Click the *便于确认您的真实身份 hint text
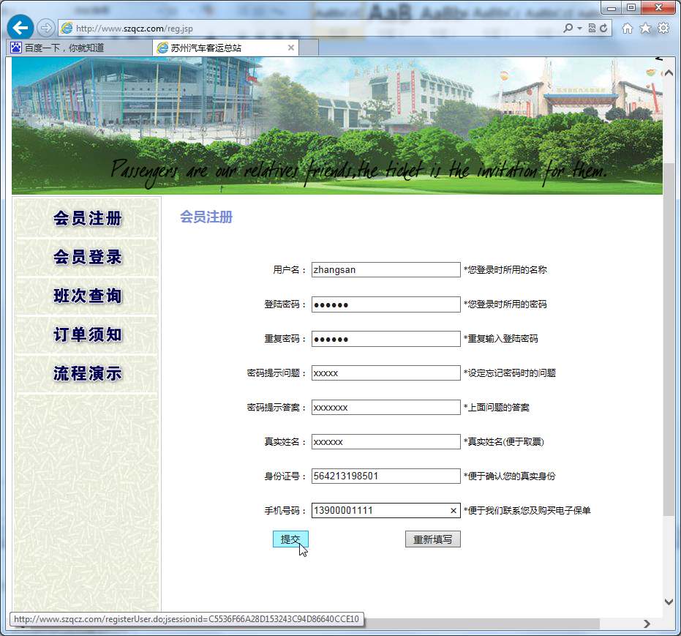Viewport: 681px width, 636px height. [509, 476]
